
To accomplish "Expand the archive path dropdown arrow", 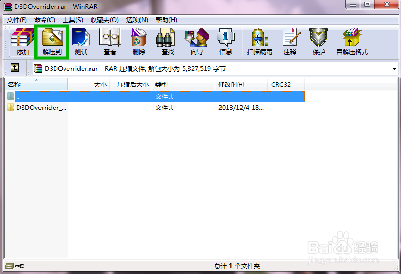I will pos(394,69).
